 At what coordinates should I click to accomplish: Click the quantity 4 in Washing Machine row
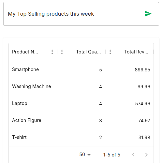coord(100,87)
